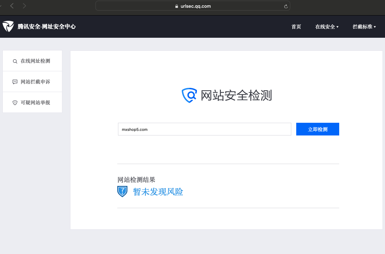Open the 拦截标准 dropdown menu

pos(364,26)
